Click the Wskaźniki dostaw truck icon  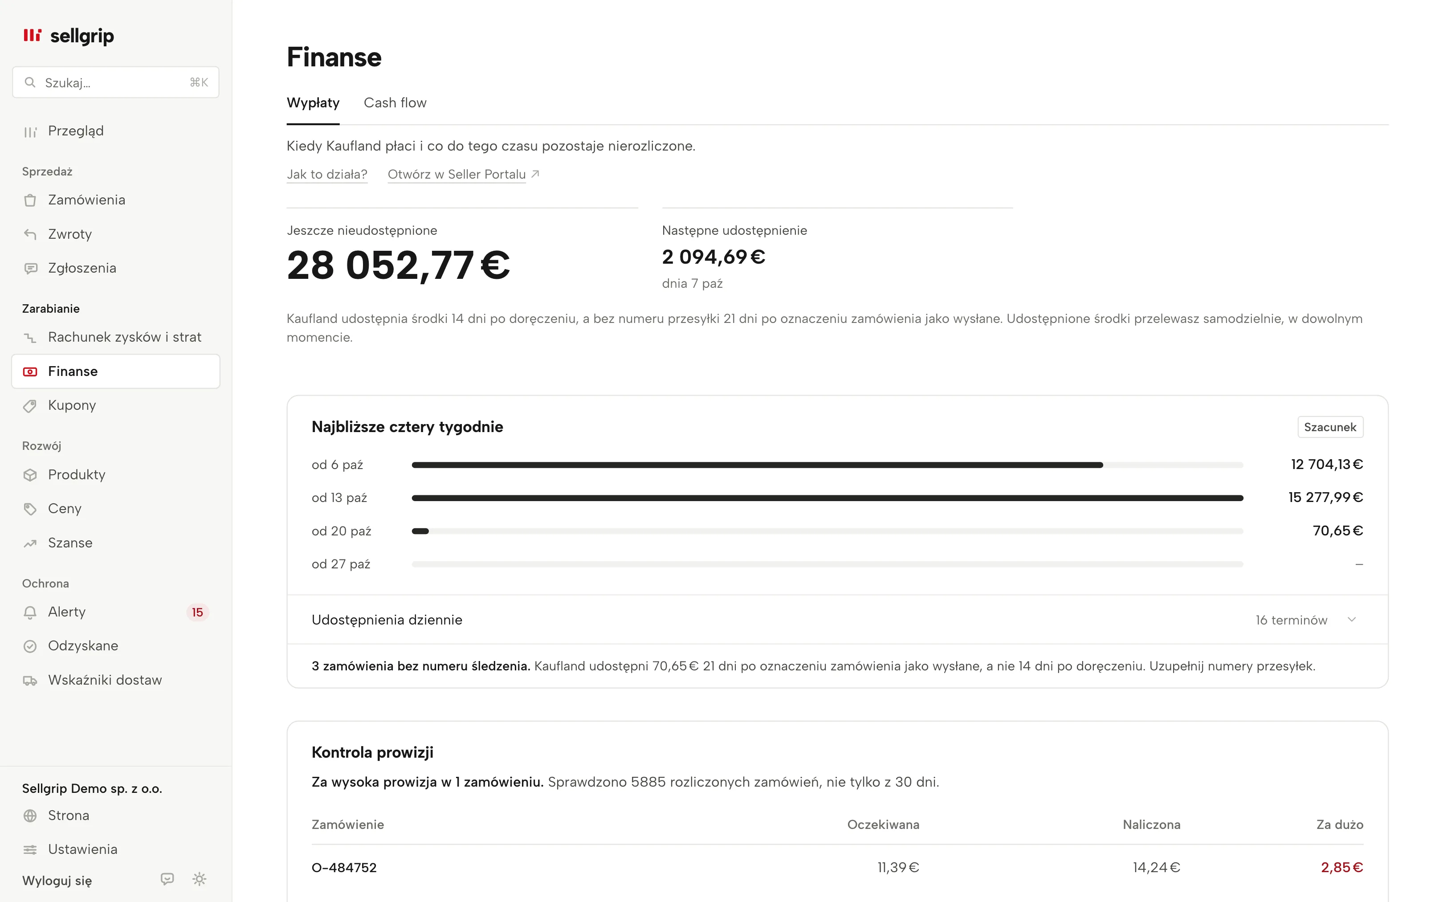[30, 681]
